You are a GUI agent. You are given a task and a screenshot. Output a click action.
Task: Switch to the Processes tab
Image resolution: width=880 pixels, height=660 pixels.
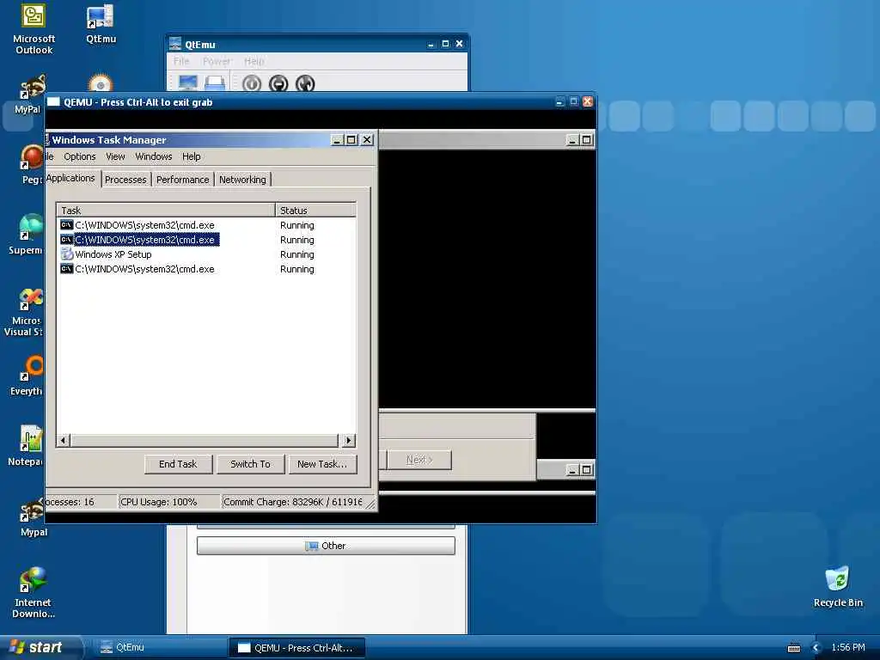click(x=125, y=180)
